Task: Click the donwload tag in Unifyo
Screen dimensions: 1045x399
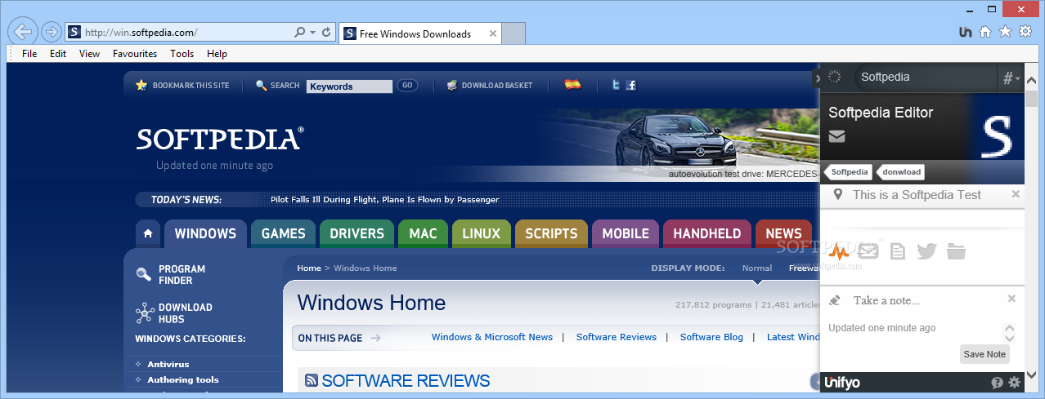Action: coord(901,171)
